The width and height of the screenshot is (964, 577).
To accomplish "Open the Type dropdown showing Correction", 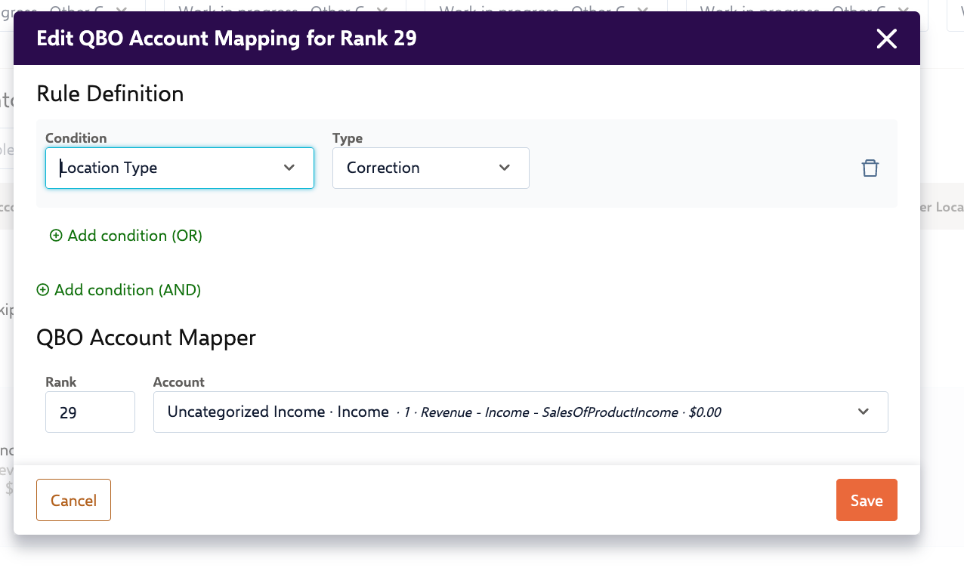I will pyautogui.click(x=431, y=168).
